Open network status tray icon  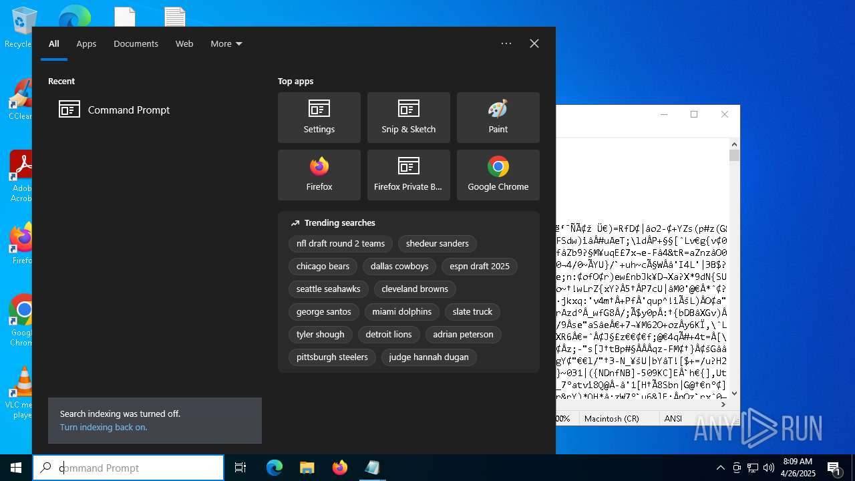[753, 468]
